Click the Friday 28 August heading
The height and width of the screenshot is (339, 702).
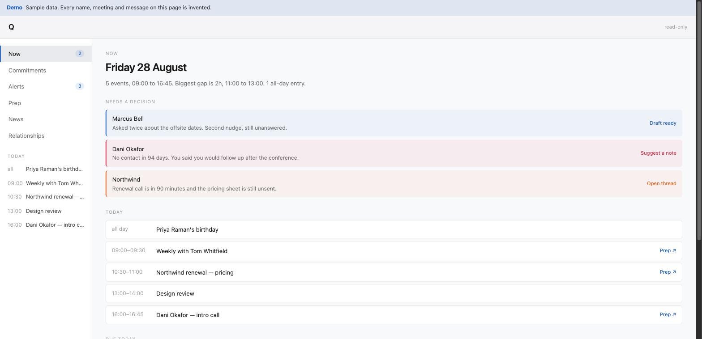click(x=146, y=68)
